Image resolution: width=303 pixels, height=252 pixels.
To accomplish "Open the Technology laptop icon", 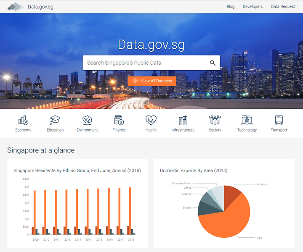I will point(247,120).
